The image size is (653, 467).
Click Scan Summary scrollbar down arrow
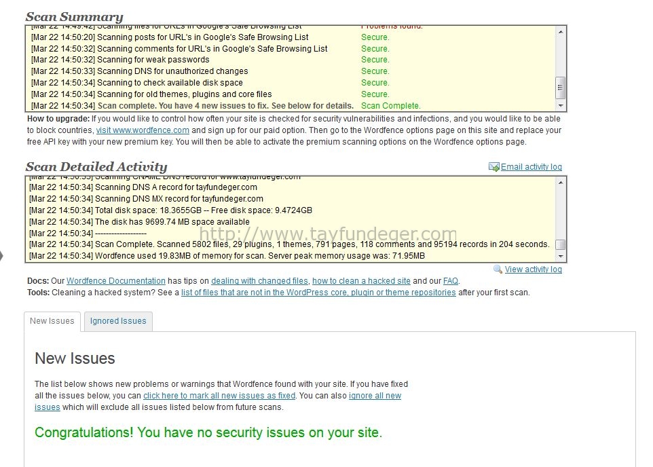[x=561, y=106]
